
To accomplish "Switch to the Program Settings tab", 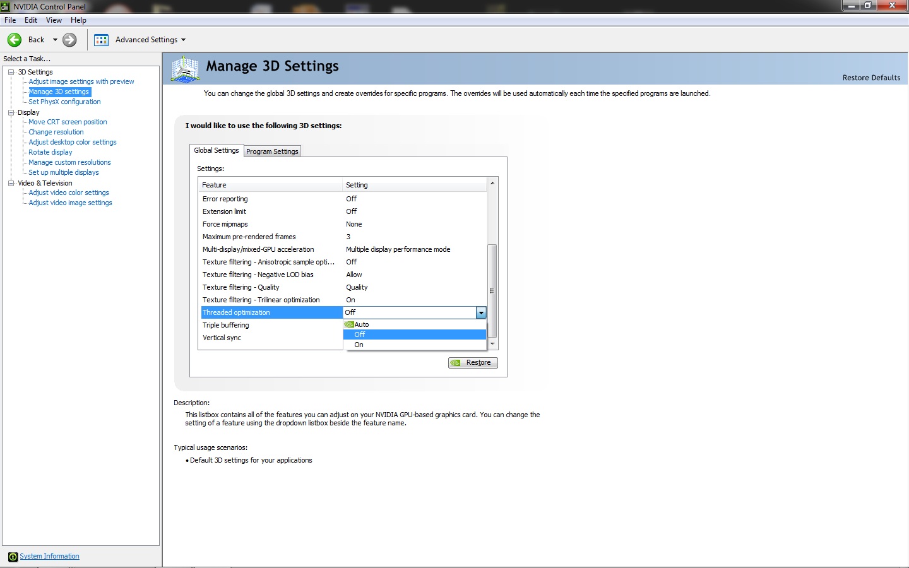I will click(x=272, y=151).
